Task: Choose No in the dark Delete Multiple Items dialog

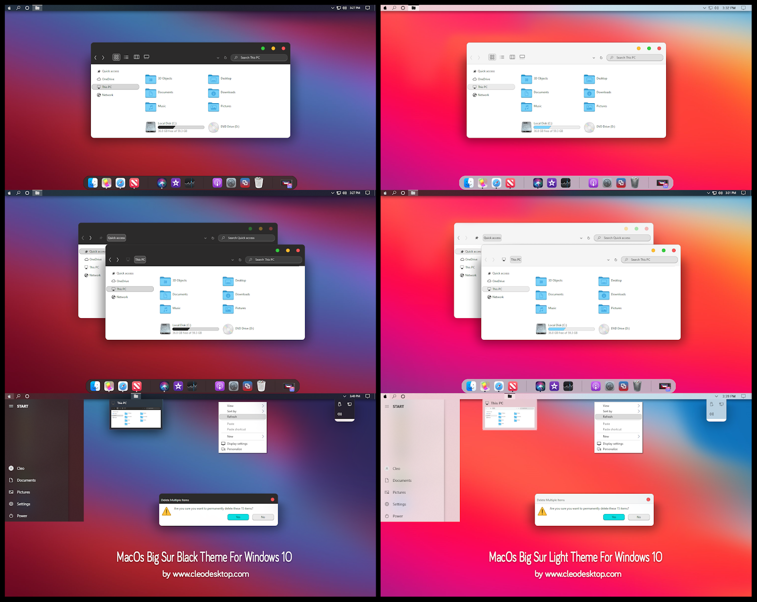Action: click(263, 517)
